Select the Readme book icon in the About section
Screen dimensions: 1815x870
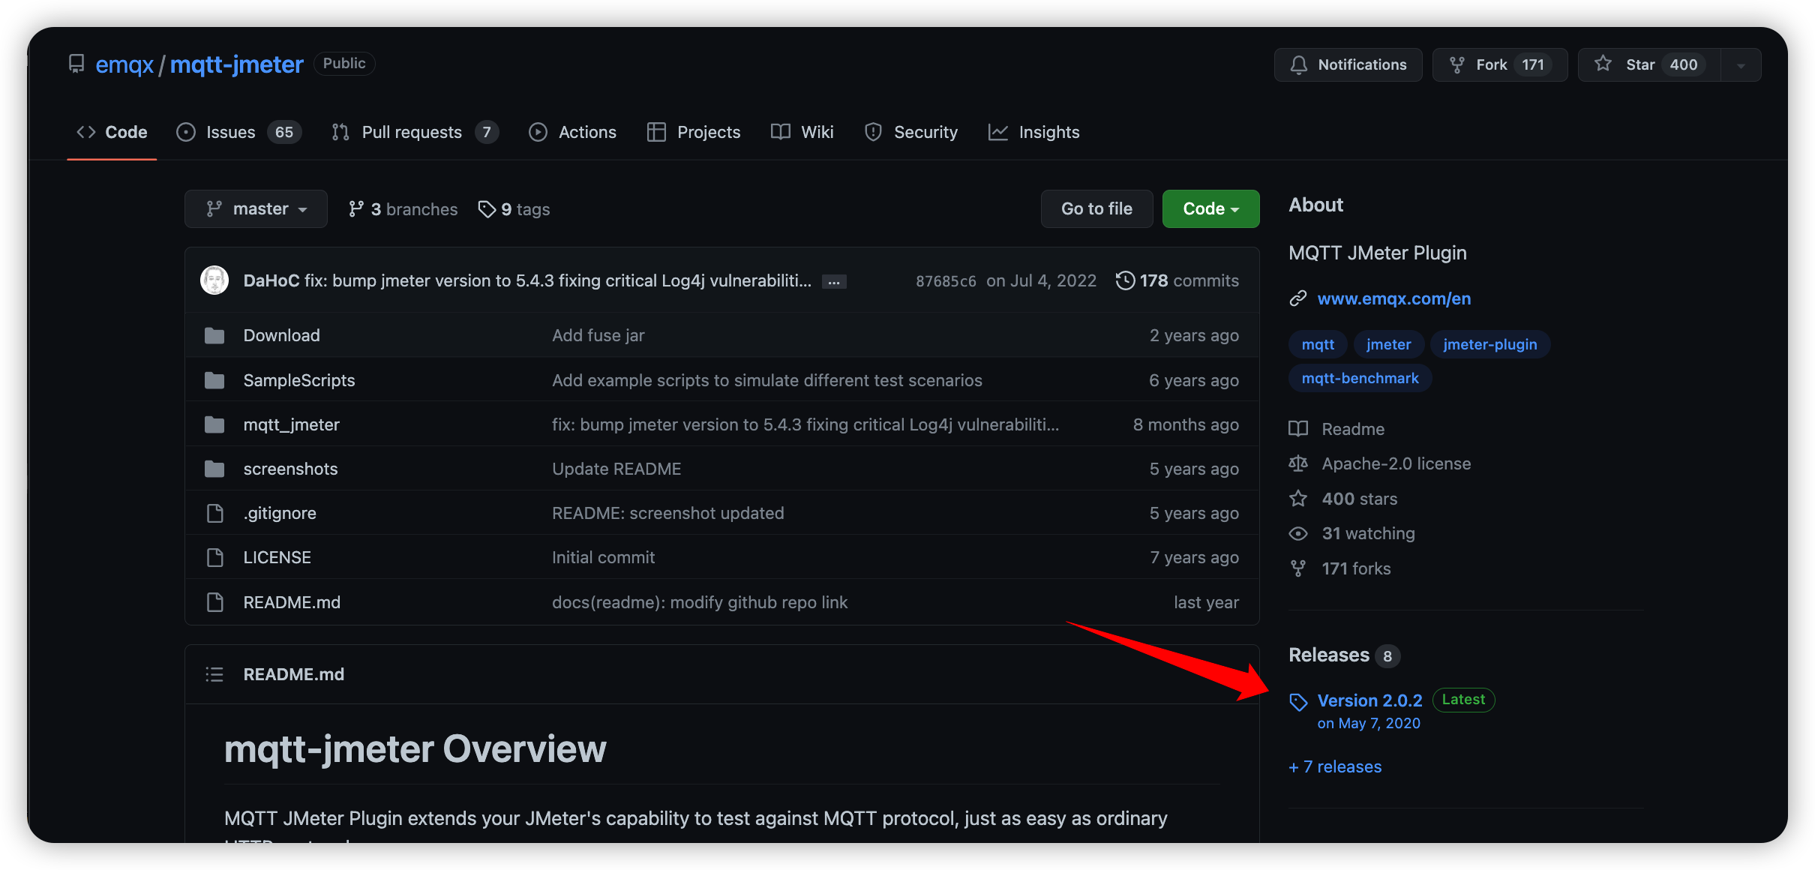tap(1298, 428)
